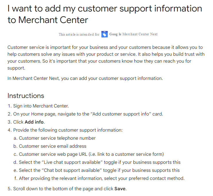Click "Customer service email address" item
Image resolution: width=213 pixels, height=196 pixels.
coord(53,146)
